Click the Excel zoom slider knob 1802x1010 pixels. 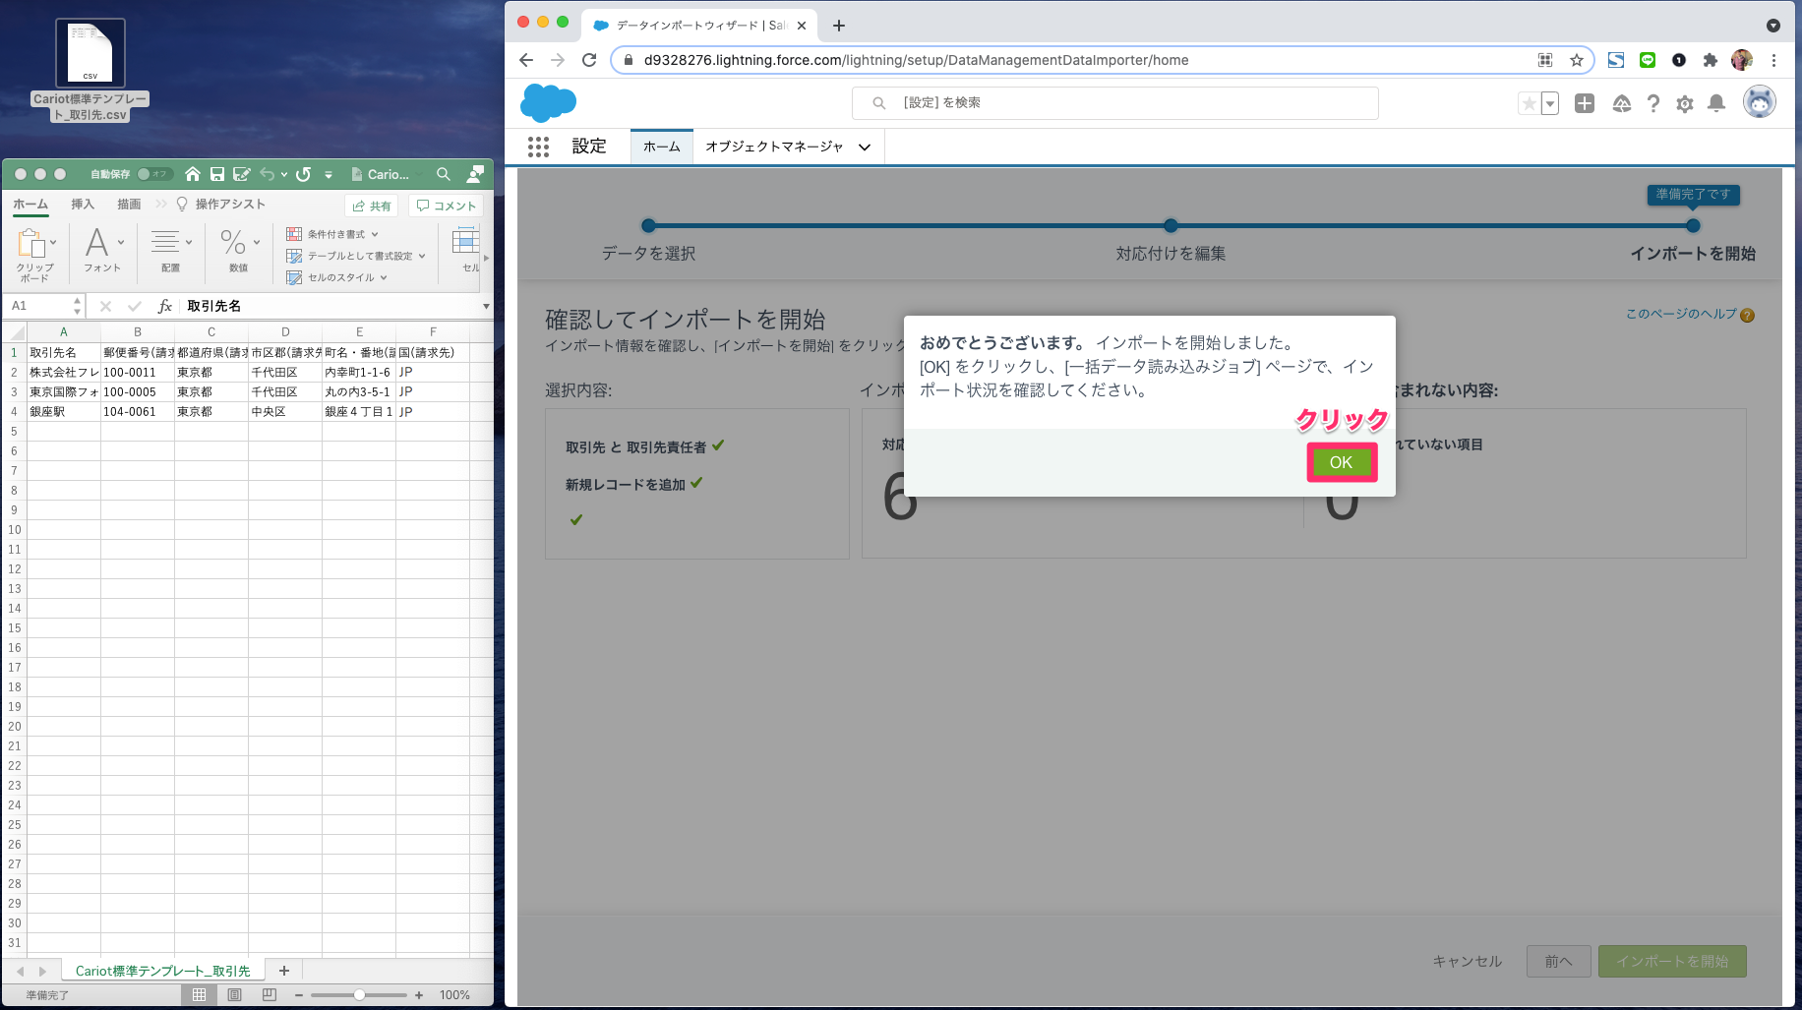pos(360,995)
